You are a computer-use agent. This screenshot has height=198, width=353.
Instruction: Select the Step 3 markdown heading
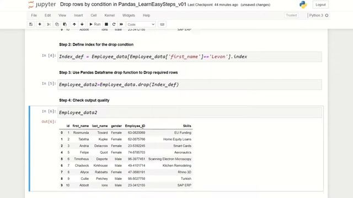pyautogui.click(x=119, y=73)
